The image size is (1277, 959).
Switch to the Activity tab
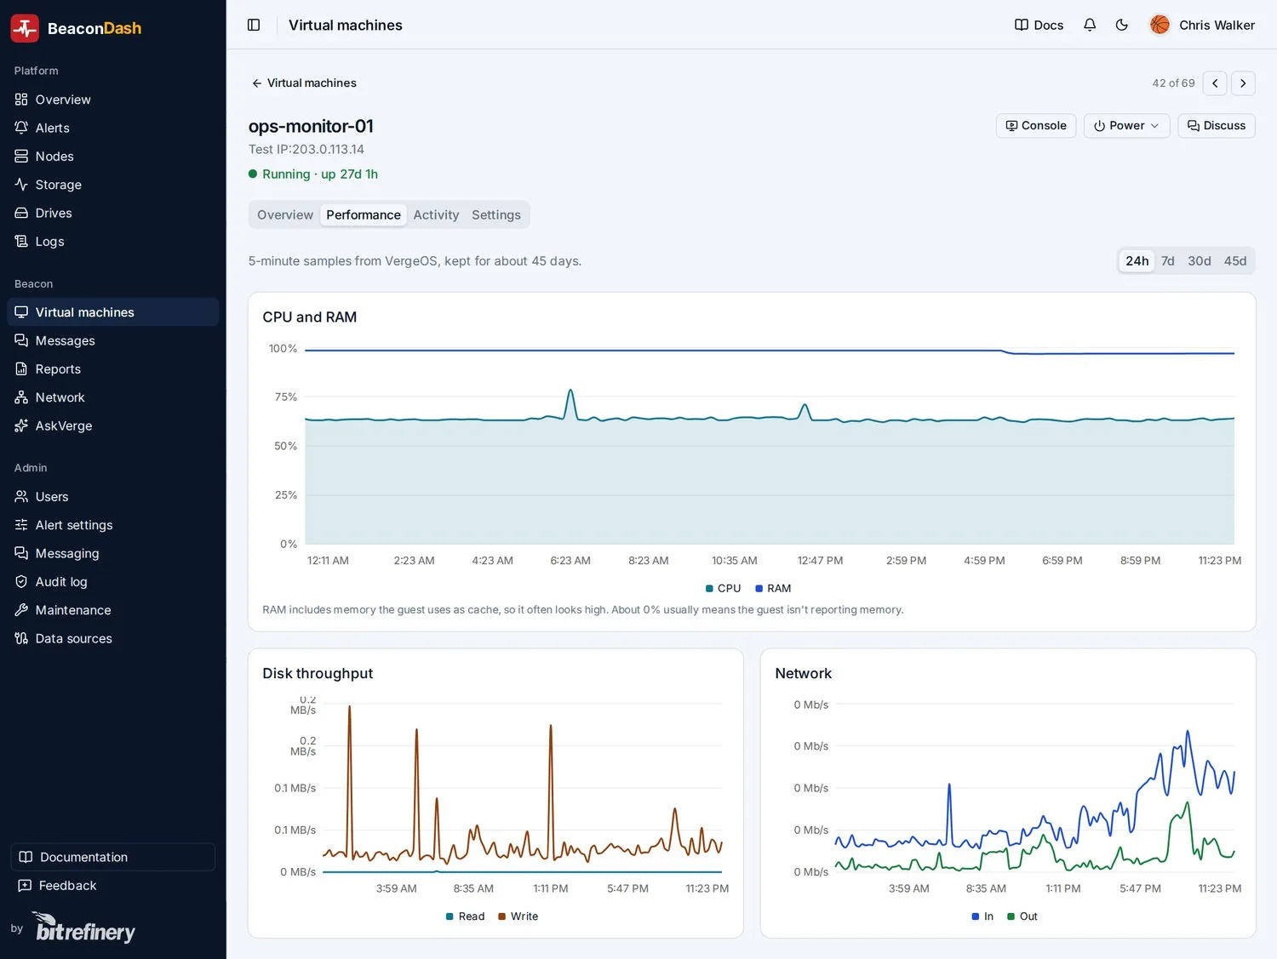coord(436,215)
